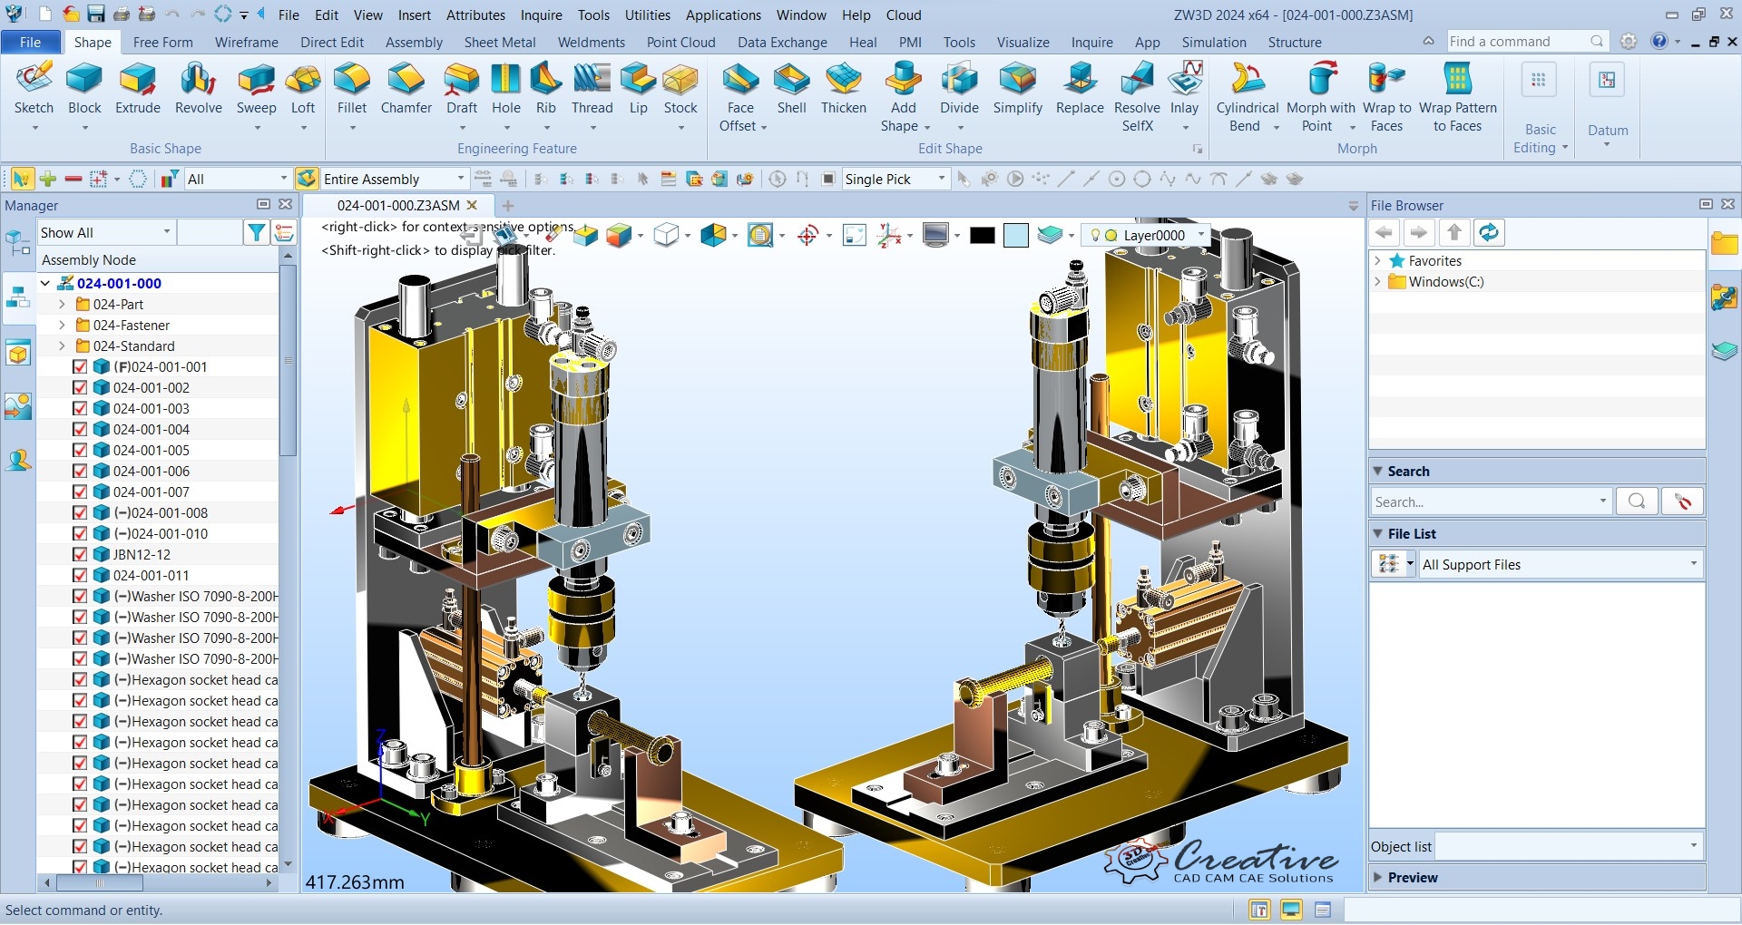
Task: Click the Block shape tool
Action: pyautogui.click(x=84, y=89)
